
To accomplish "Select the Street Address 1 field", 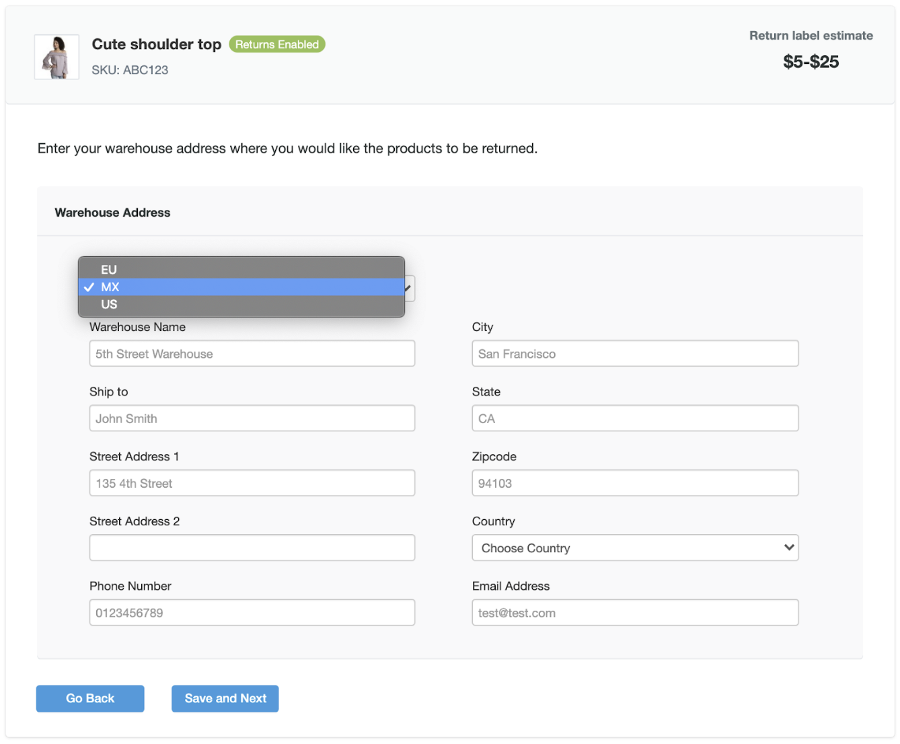I will [252, 483].
